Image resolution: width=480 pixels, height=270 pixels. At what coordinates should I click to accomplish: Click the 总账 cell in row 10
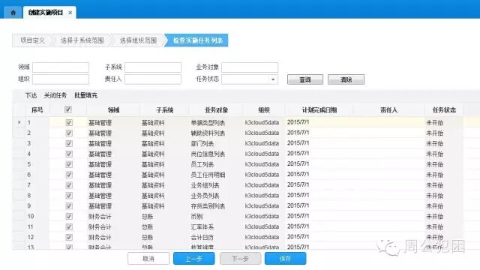[147, 217]
